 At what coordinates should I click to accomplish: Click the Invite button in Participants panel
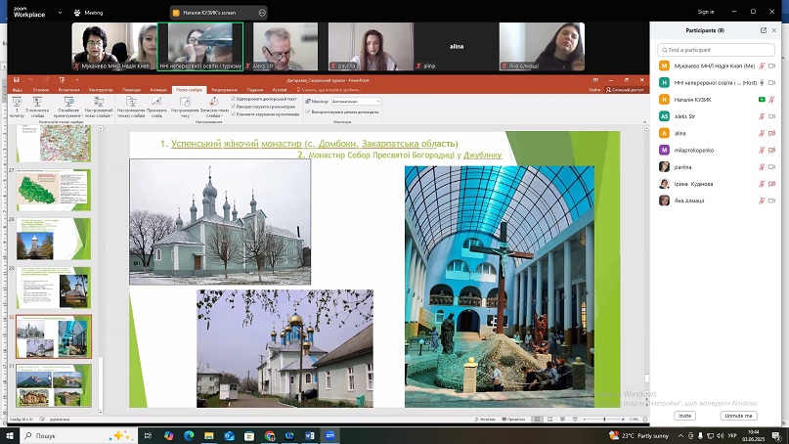pos(684,416)
